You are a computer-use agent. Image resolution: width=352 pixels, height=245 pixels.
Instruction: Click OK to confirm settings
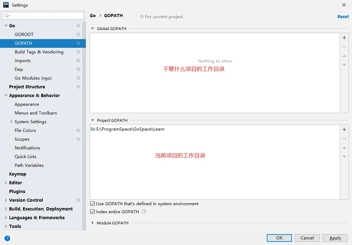tap(279, 238)
